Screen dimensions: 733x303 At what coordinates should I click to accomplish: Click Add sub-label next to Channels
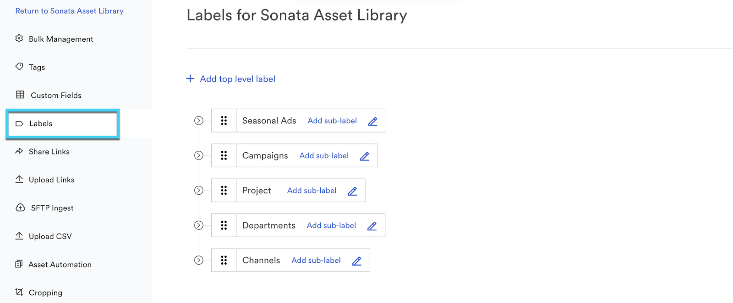click(x=316, y=260)
